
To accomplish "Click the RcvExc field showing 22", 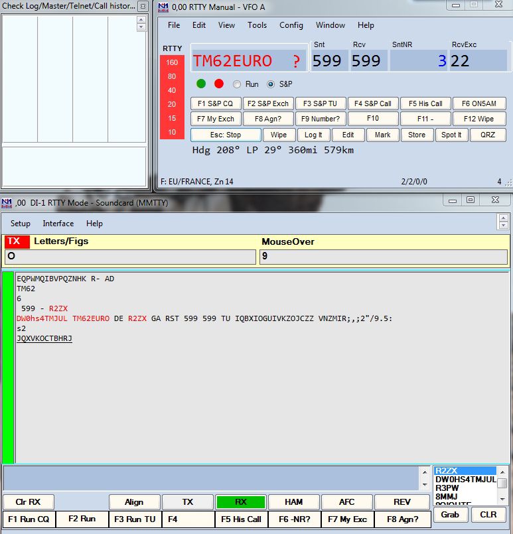I will point(478,61).
